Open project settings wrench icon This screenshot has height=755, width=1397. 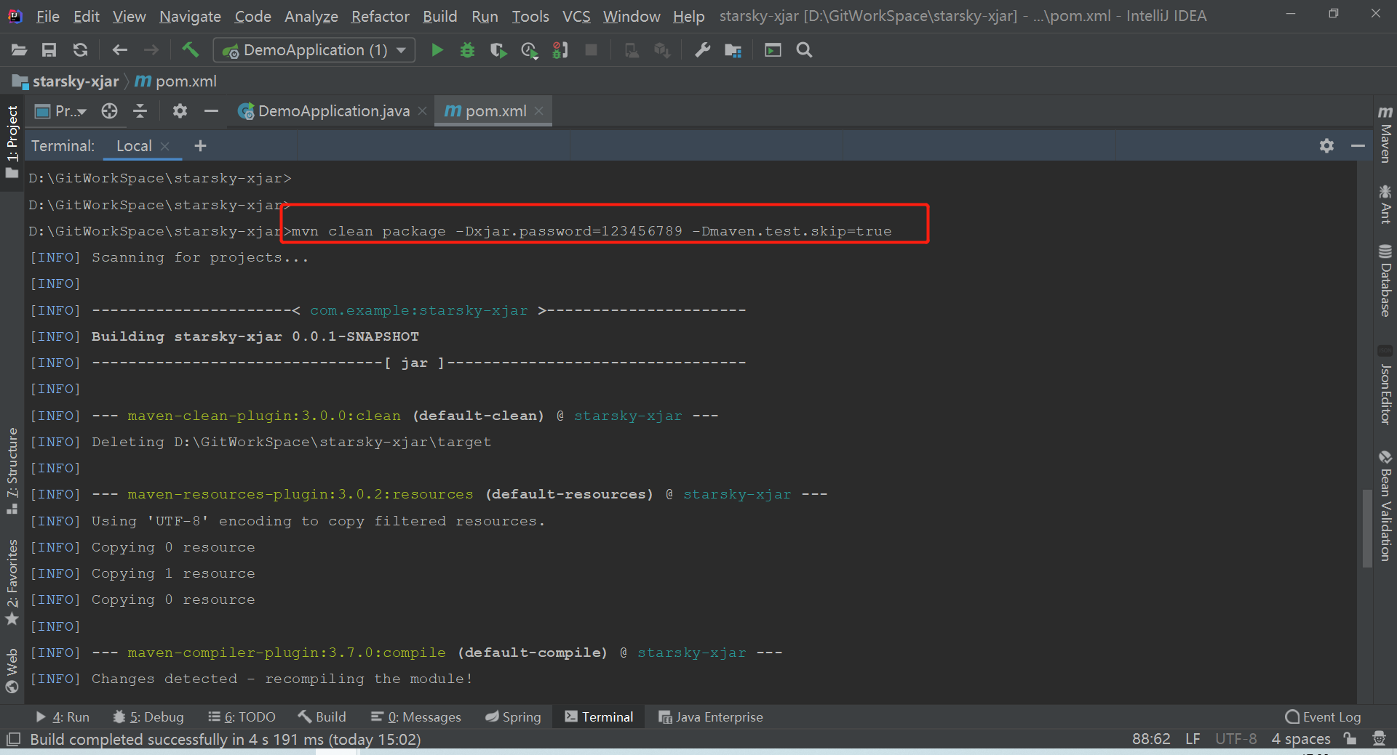(x=702, y=50)
